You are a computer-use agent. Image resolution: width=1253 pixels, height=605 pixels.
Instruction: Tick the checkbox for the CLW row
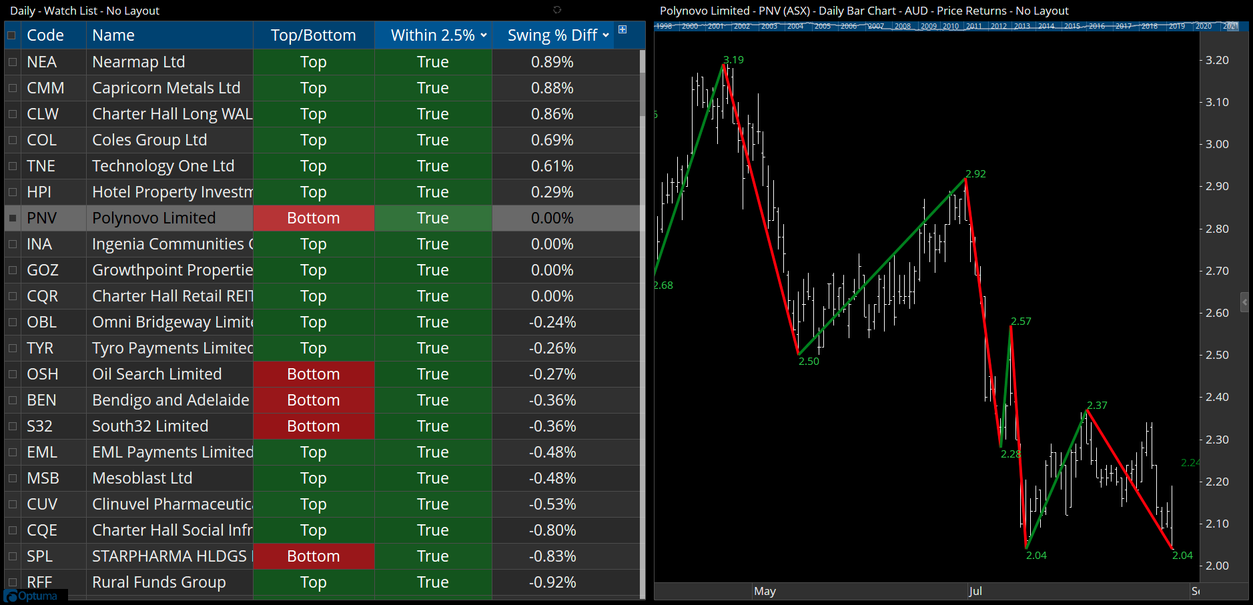[x=12, y=114]
